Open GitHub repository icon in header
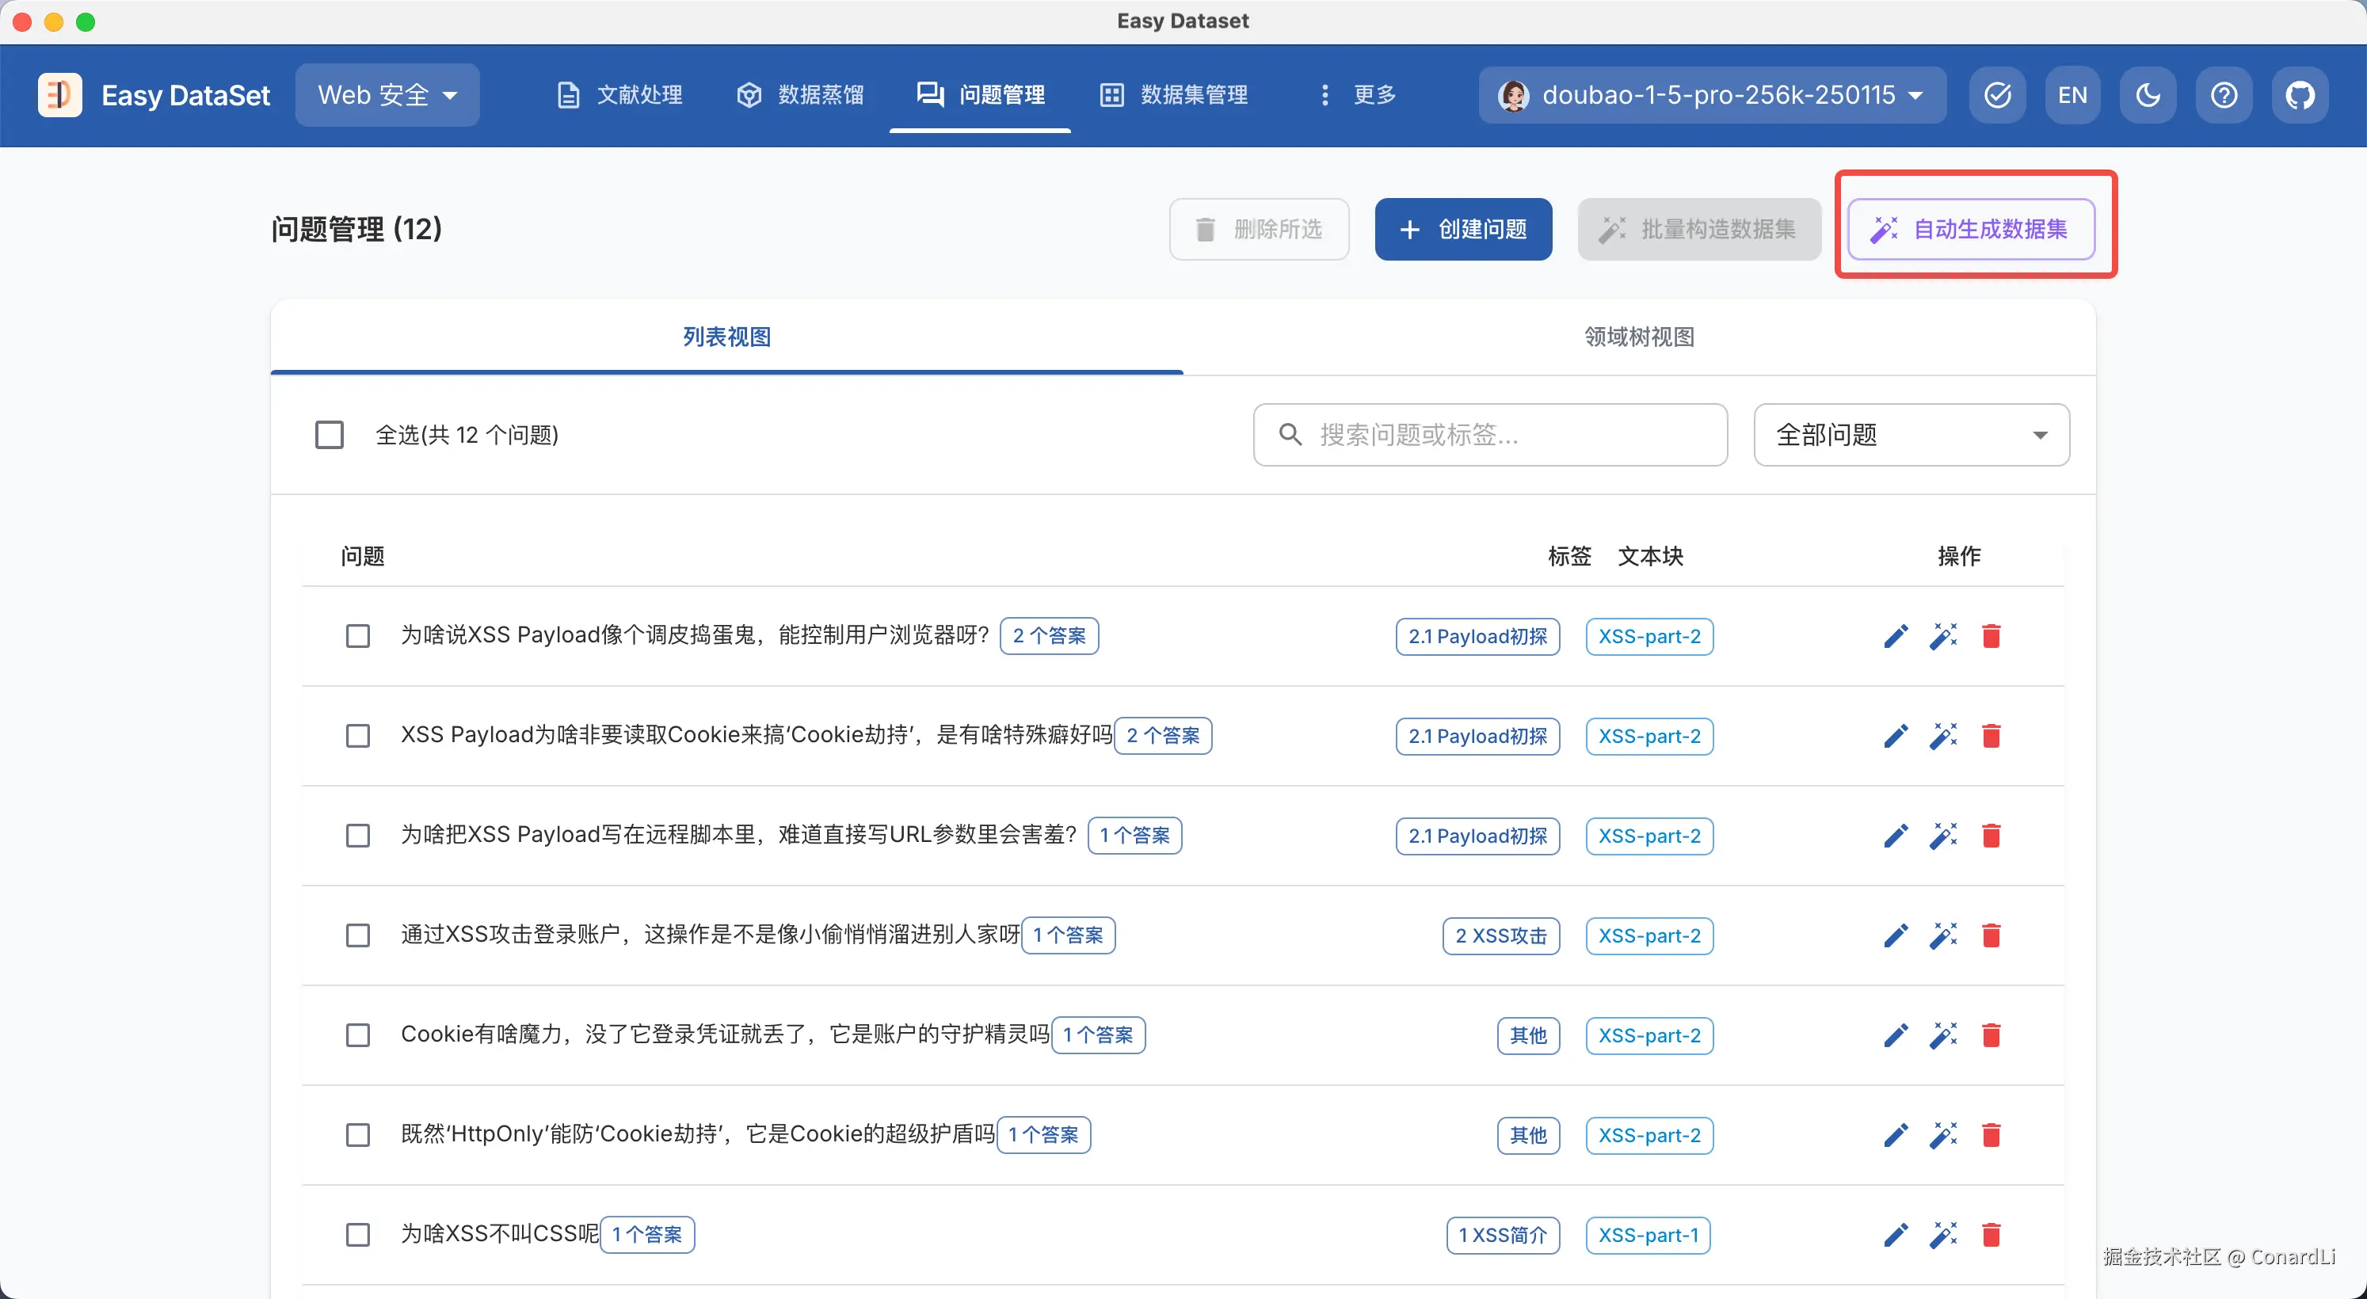 2299,94
